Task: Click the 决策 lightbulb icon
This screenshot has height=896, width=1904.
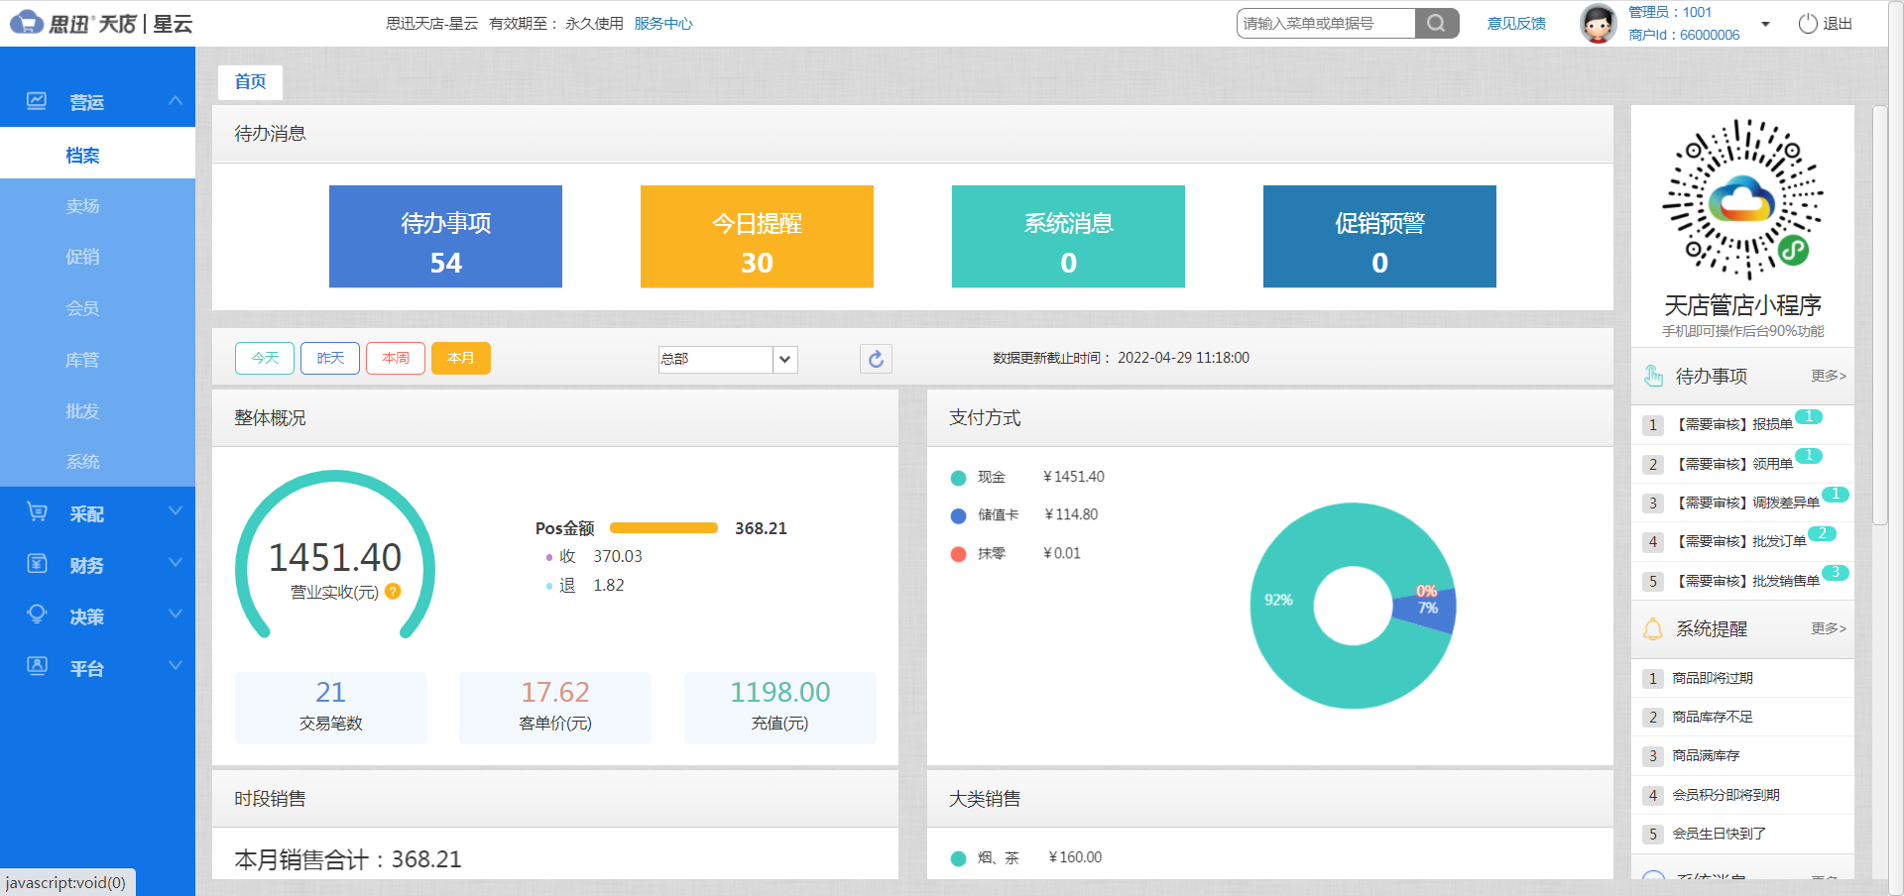Action: click(37, 615)
